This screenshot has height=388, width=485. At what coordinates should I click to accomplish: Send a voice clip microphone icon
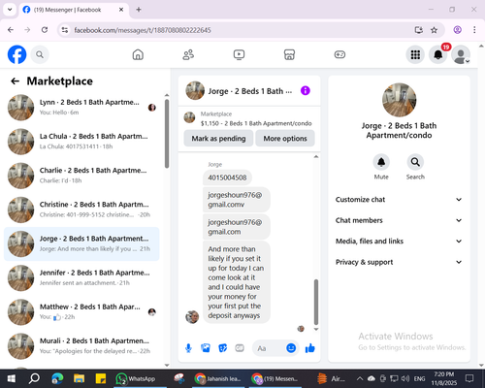point(188,348)
